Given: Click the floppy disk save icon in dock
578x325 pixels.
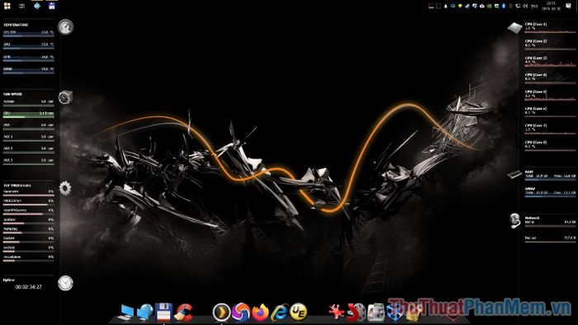Looking at the screenshot, I should tap(163, 312).
